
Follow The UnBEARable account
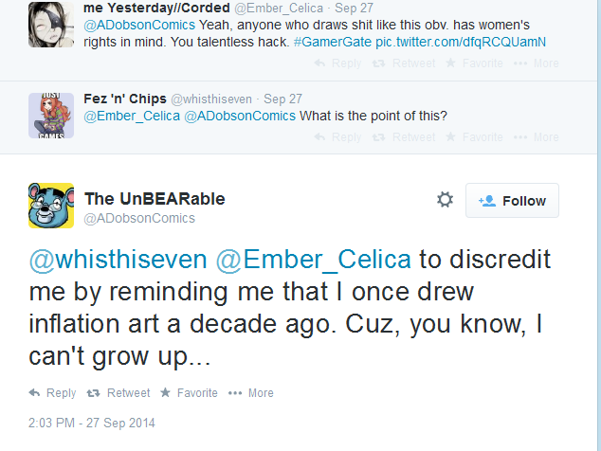[512, 201]
